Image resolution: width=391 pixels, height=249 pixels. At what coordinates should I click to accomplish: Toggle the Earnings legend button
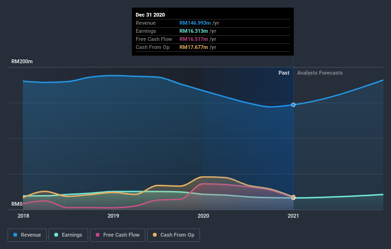pyautogui.click(x=68, y=235)
